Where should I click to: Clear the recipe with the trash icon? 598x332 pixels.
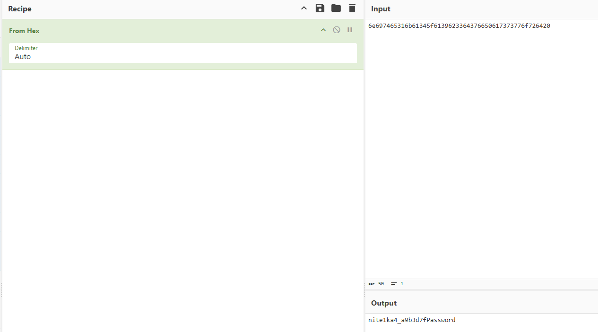[352, 8]
